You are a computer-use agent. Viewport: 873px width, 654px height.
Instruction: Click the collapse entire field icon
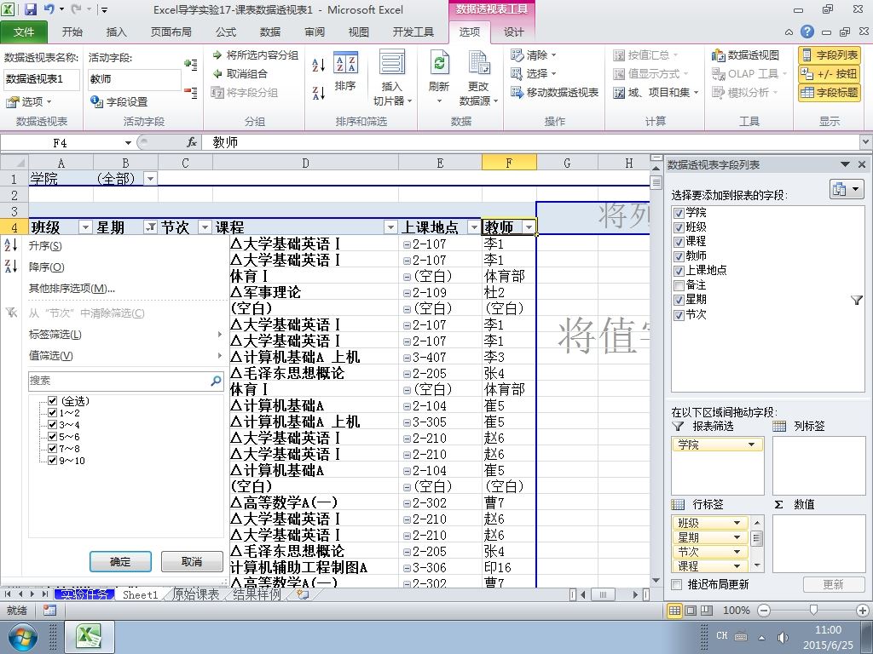click(x=191, y=92)
